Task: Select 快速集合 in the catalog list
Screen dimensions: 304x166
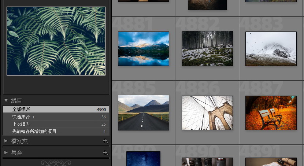Action: pyautogui.click(x=56, y=117)
